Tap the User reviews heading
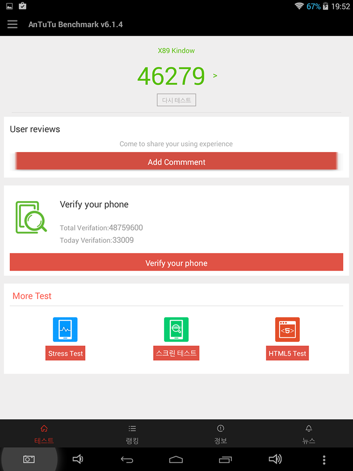Viewport: 353px width, 471px height. click(35, 129)
